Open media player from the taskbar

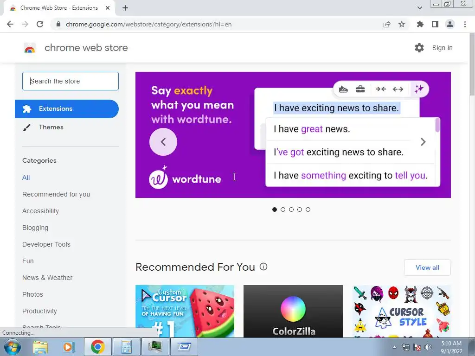[68, 347]
